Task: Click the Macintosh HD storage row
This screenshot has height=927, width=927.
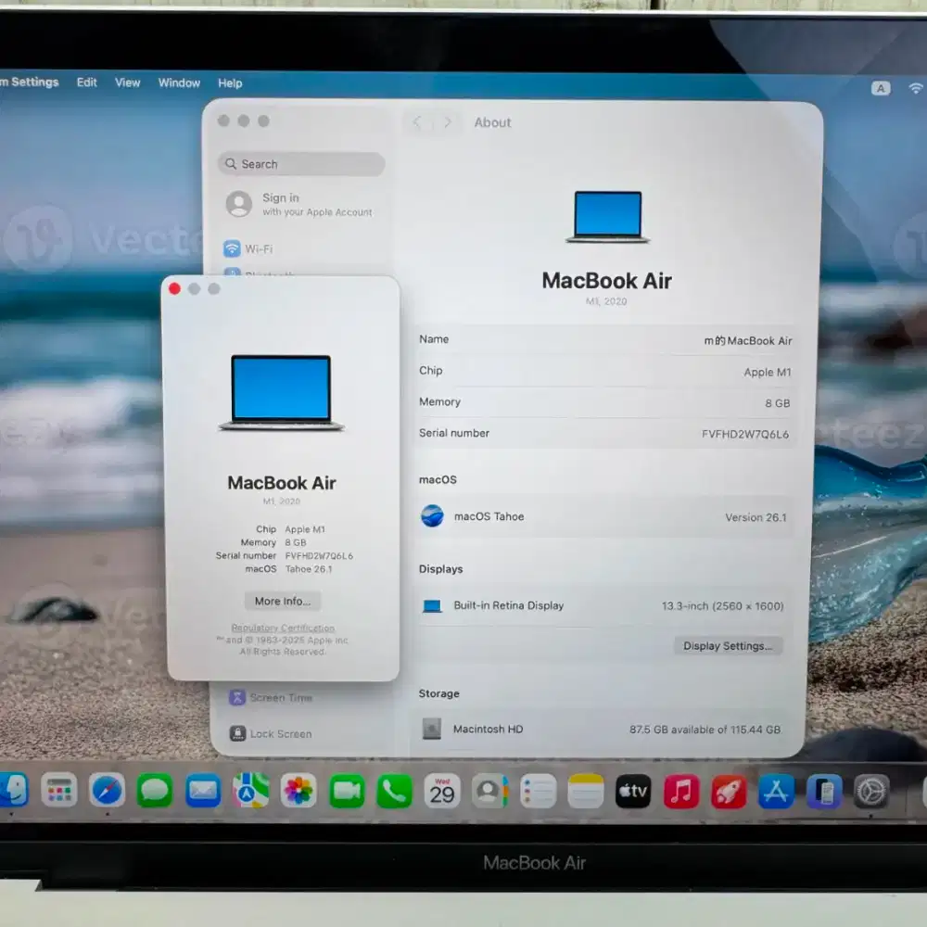Action: click(x=602, y=730)
